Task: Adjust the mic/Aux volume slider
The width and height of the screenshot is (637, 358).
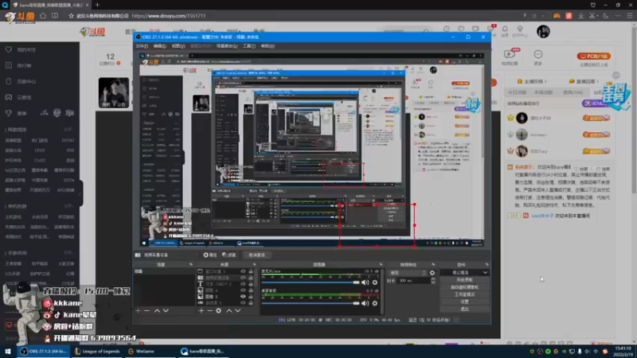Action: pos(311,282)
